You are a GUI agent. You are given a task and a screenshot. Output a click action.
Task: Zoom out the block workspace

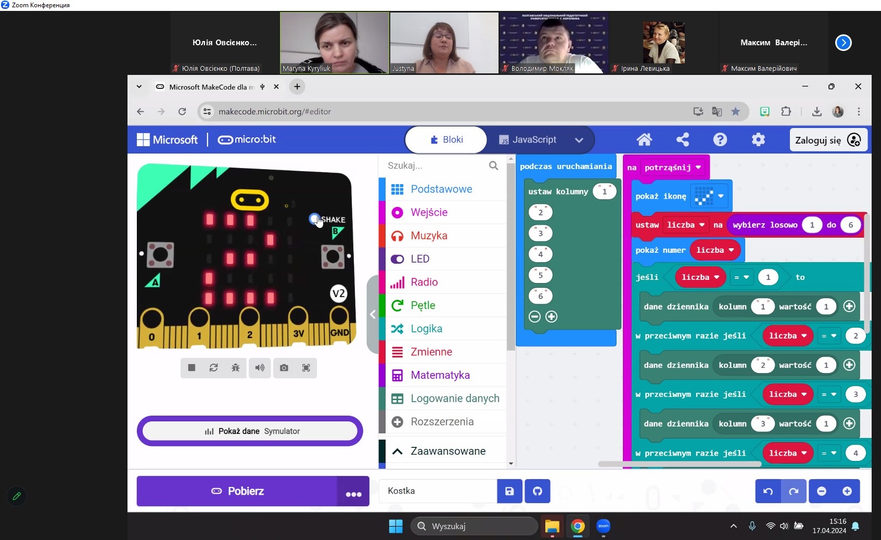(x=822, y=491)
